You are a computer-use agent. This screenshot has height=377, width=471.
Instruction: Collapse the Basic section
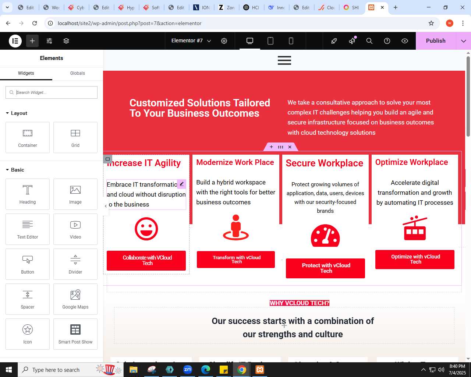coord(15,170)
